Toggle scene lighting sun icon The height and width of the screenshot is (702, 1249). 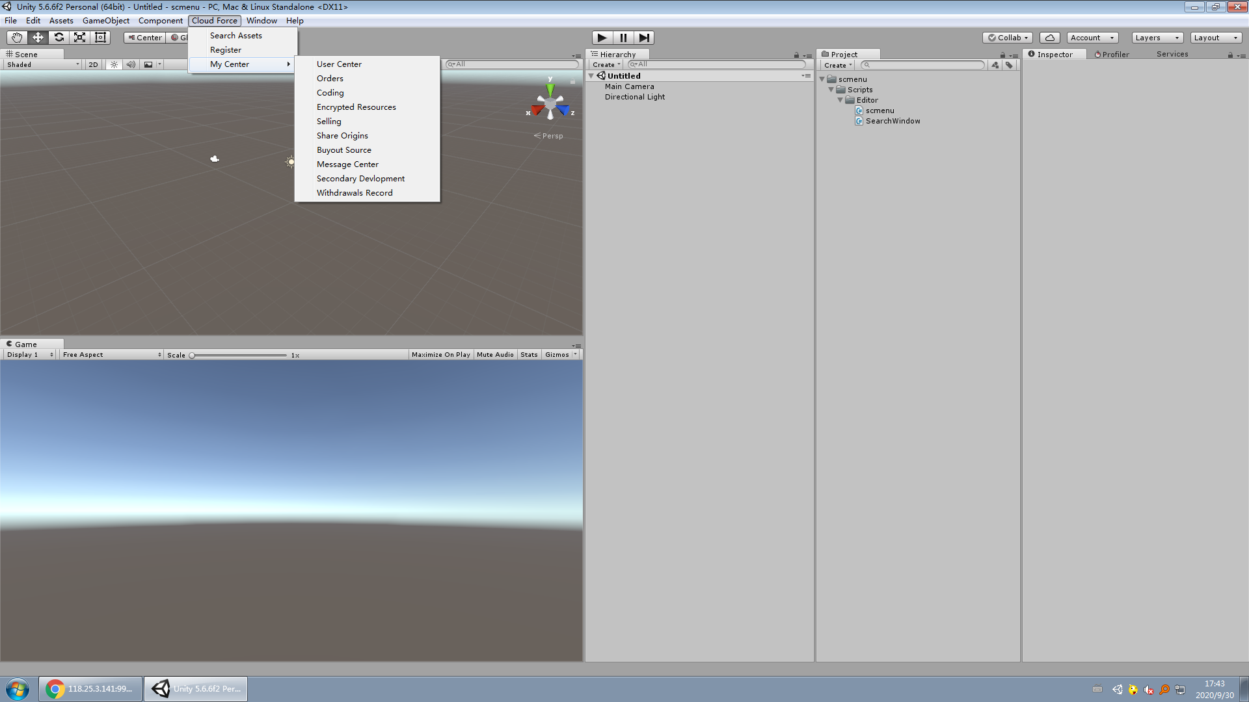[x=114, y=64]
